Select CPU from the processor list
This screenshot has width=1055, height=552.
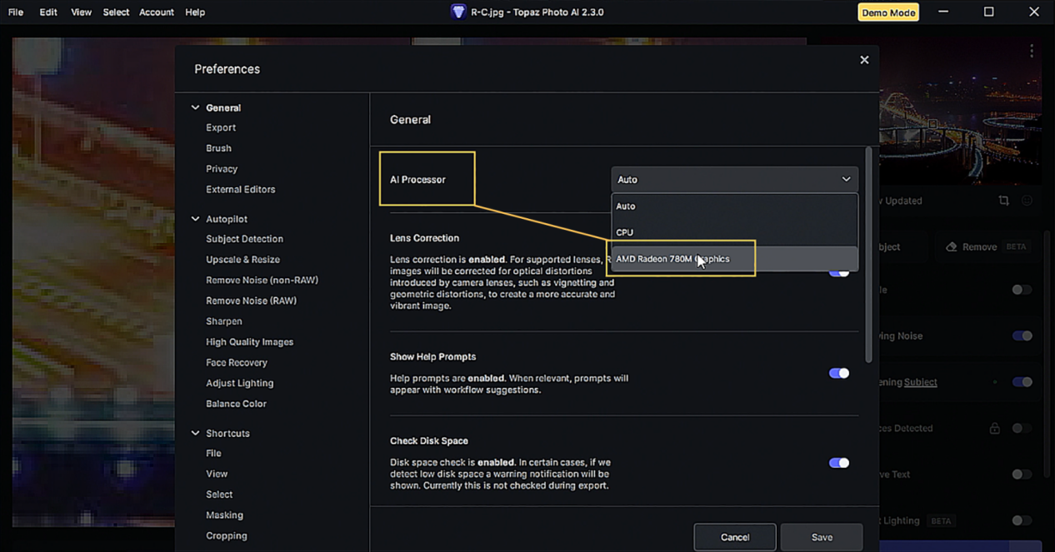tap(625, 232)
